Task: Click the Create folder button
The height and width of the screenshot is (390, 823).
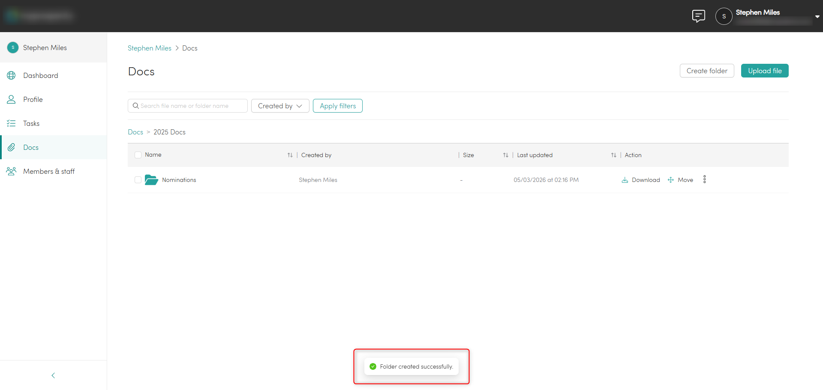Action: (x=707, y=71)
